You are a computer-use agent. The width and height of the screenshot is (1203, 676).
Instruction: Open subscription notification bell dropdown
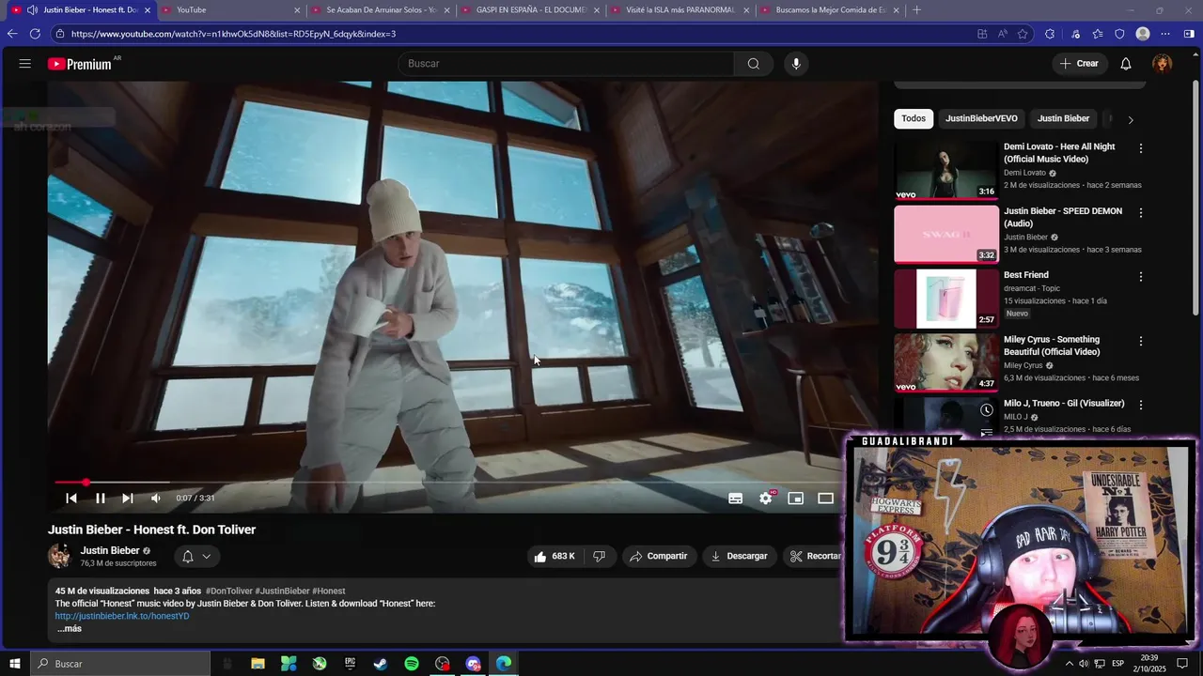point(196,557)
